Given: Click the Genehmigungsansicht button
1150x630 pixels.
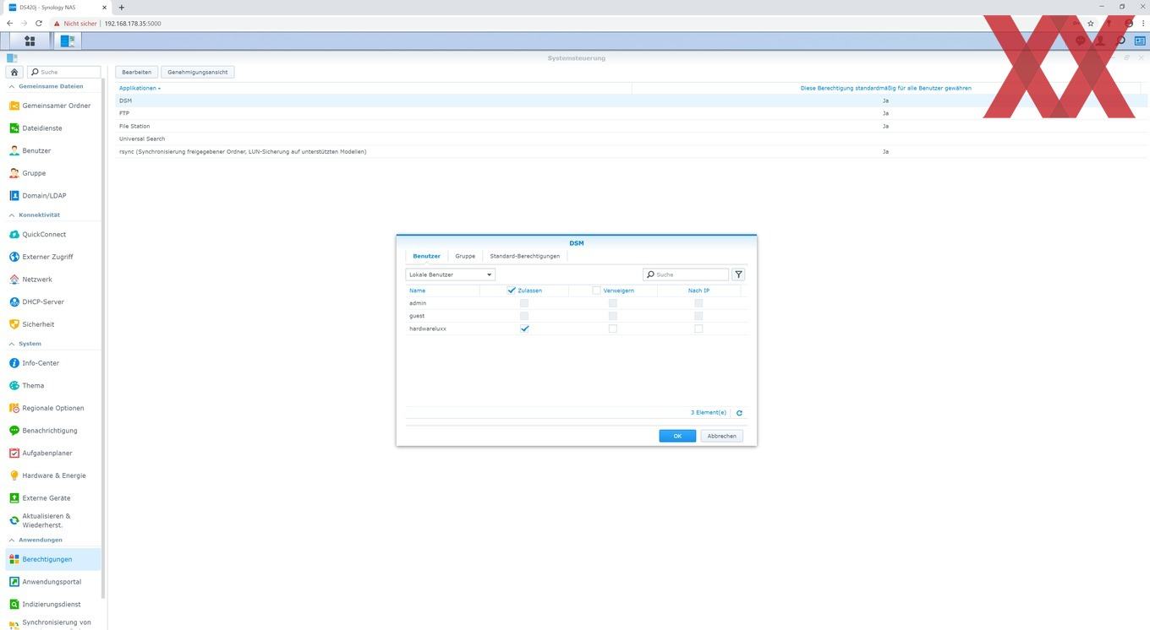Looking at the screenshot, I should 197,72.
